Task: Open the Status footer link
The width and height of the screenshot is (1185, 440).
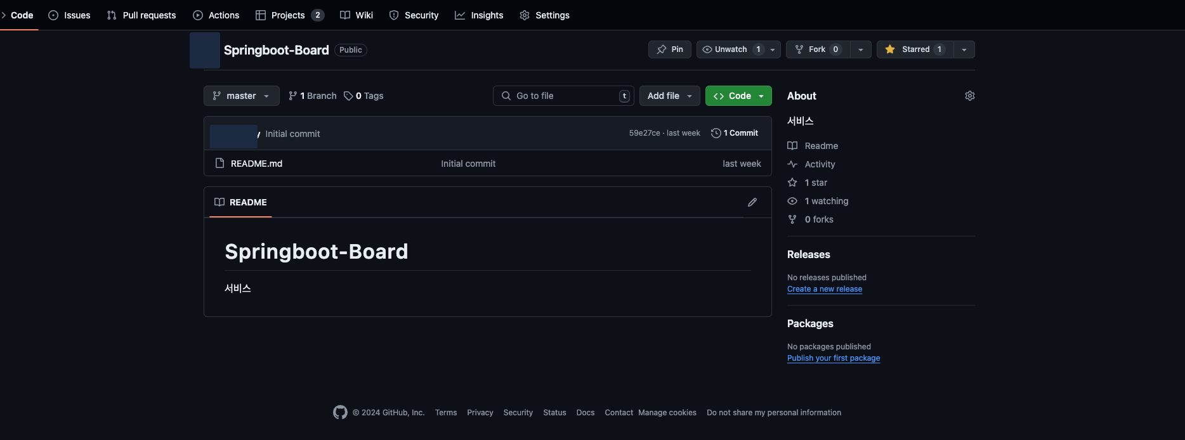Action: coord(554,413)
